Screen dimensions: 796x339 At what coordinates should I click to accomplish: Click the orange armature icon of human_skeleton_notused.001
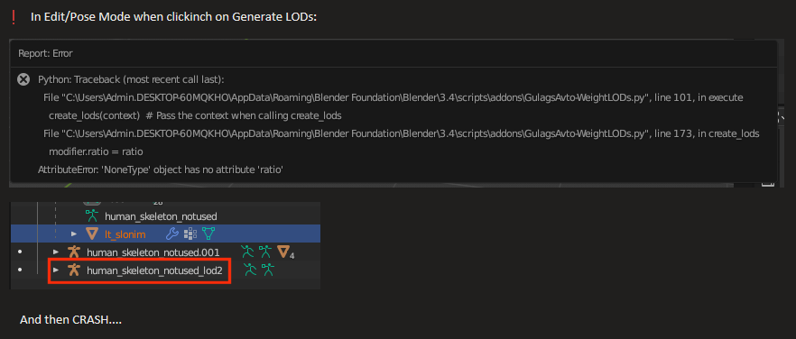[x=74, y=252]
